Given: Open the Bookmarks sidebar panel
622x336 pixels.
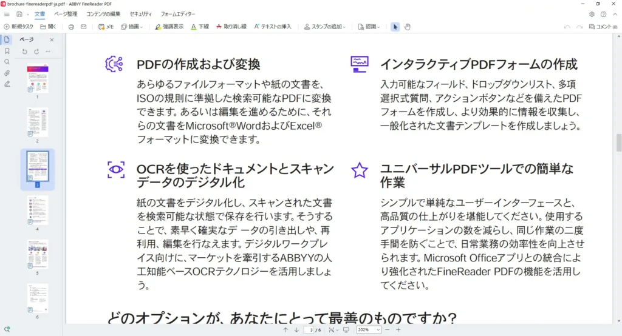Looking at the screenshot, I should [x=7, y=51].
